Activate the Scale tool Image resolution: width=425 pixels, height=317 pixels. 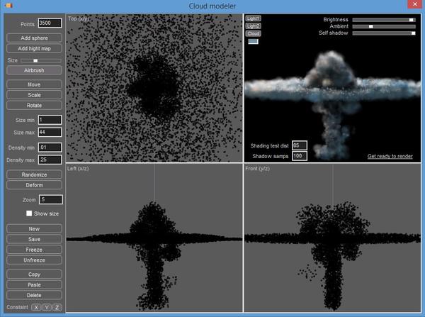(34, 95)
